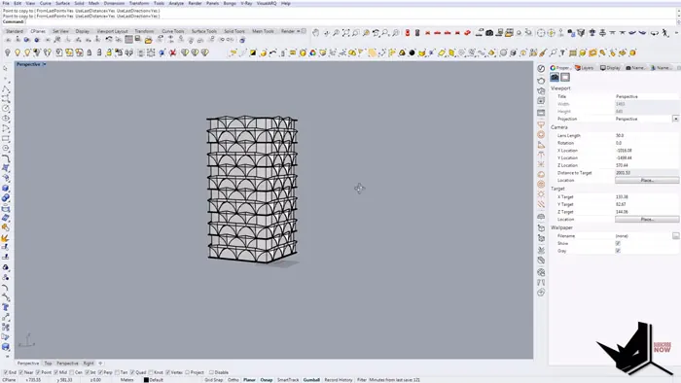
Task: Click the wallpaper Filename browse button
Action: (676, 236)
